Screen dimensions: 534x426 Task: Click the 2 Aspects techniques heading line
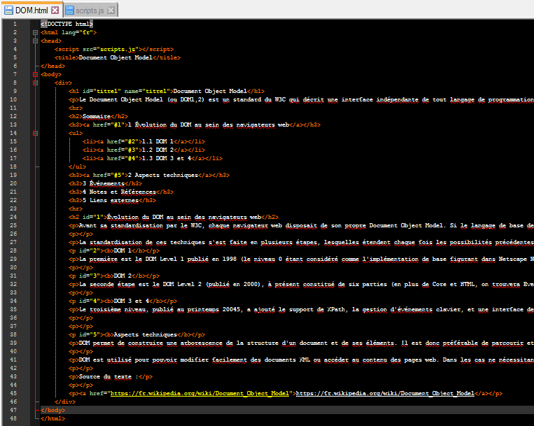(149, 176)
